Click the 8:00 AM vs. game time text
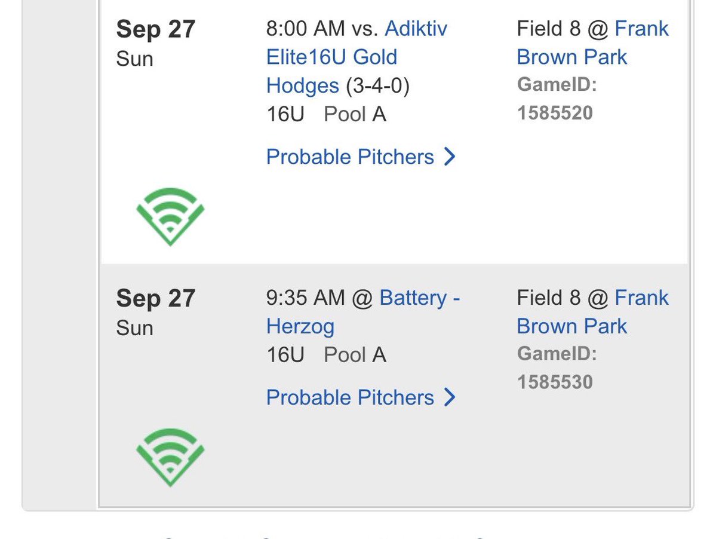This screenshot has width=716, height=539. (322, 28)
